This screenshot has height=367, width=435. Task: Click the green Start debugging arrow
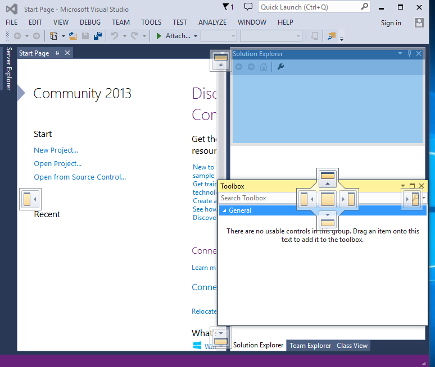pyautogui.click(x=158, y=36)
